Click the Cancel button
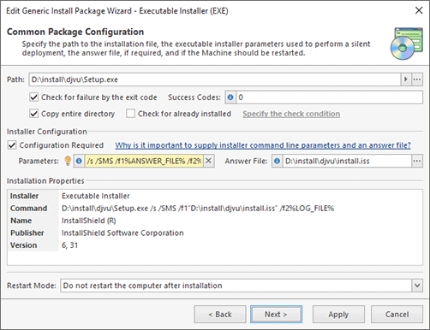Viewport: 430px width, 330px height. pos(397,315)
